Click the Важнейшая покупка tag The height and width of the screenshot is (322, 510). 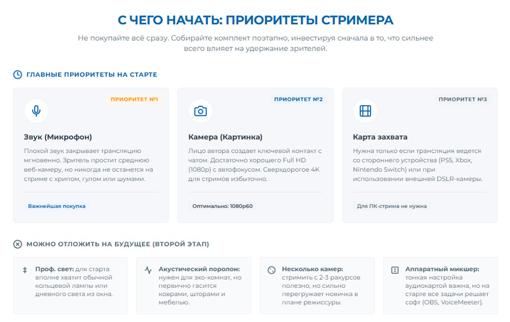coord(56,206)
